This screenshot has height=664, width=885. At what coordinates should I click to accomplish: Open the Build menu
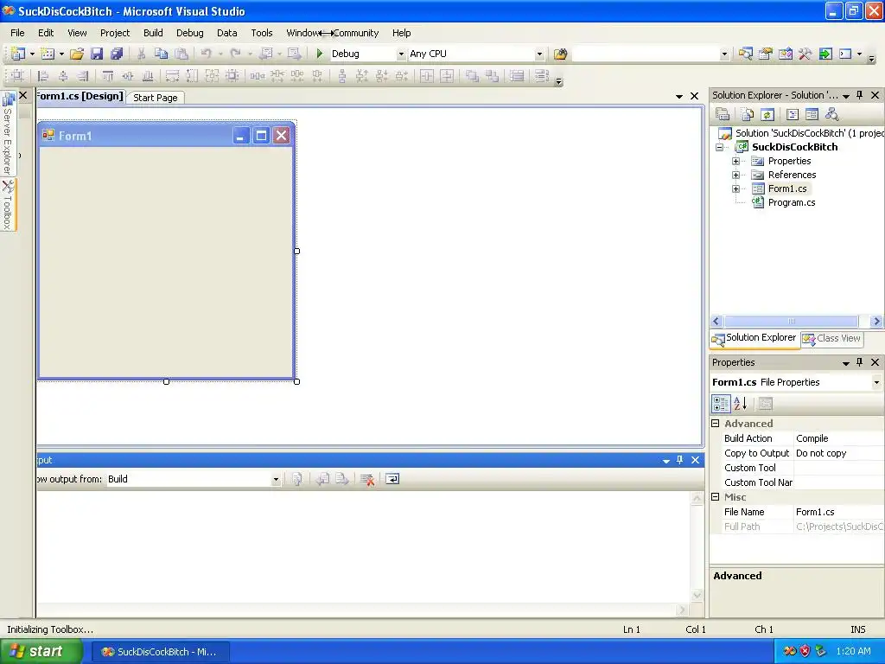tap(153, 33)
